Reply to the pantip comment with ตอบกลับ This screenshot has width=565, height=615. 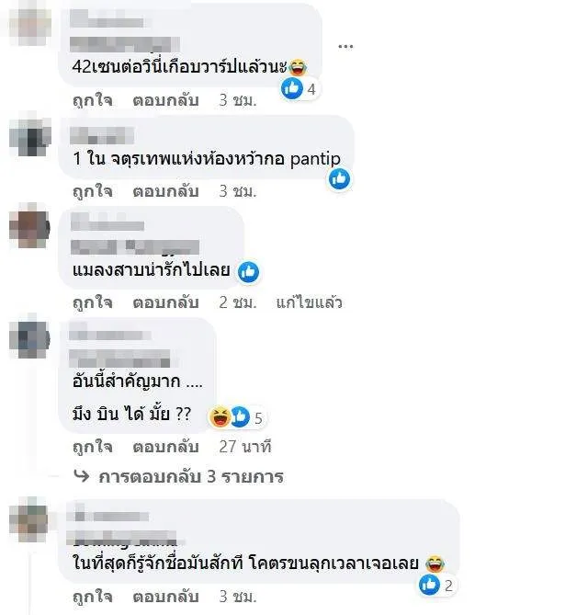pos(165,191)
